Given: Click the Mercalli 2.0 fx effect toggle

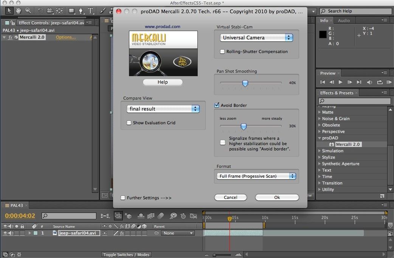Looking at the screenshot, I should [x=10, y=37].
